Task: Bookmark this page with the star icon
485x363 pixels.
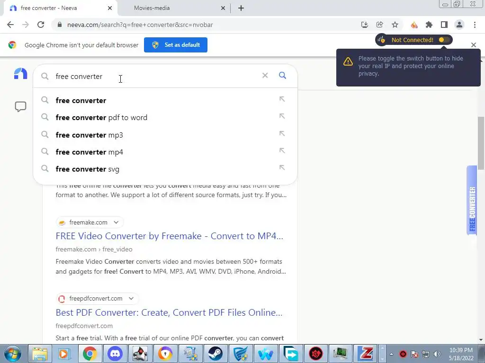Action: (x=395, y=25)
